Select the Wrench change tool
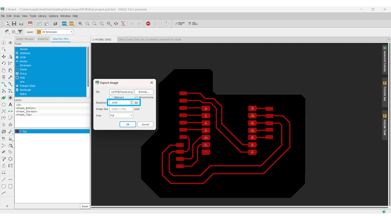Viewport: 391px width, 220px height. (x=10, y=77)
